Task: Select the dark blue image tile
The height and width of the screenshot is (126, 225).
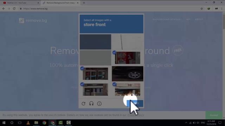Action: click(95, 42)
